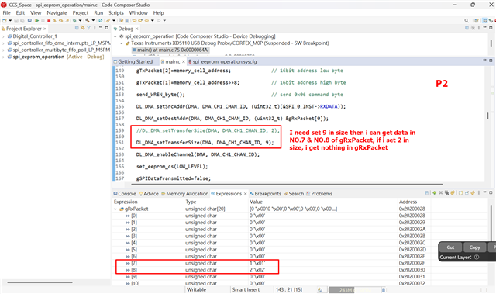Click the Step Over toolbar icon
Image resolution: width=496 pixels, height=294 pixels.
[x=60, y=21]
